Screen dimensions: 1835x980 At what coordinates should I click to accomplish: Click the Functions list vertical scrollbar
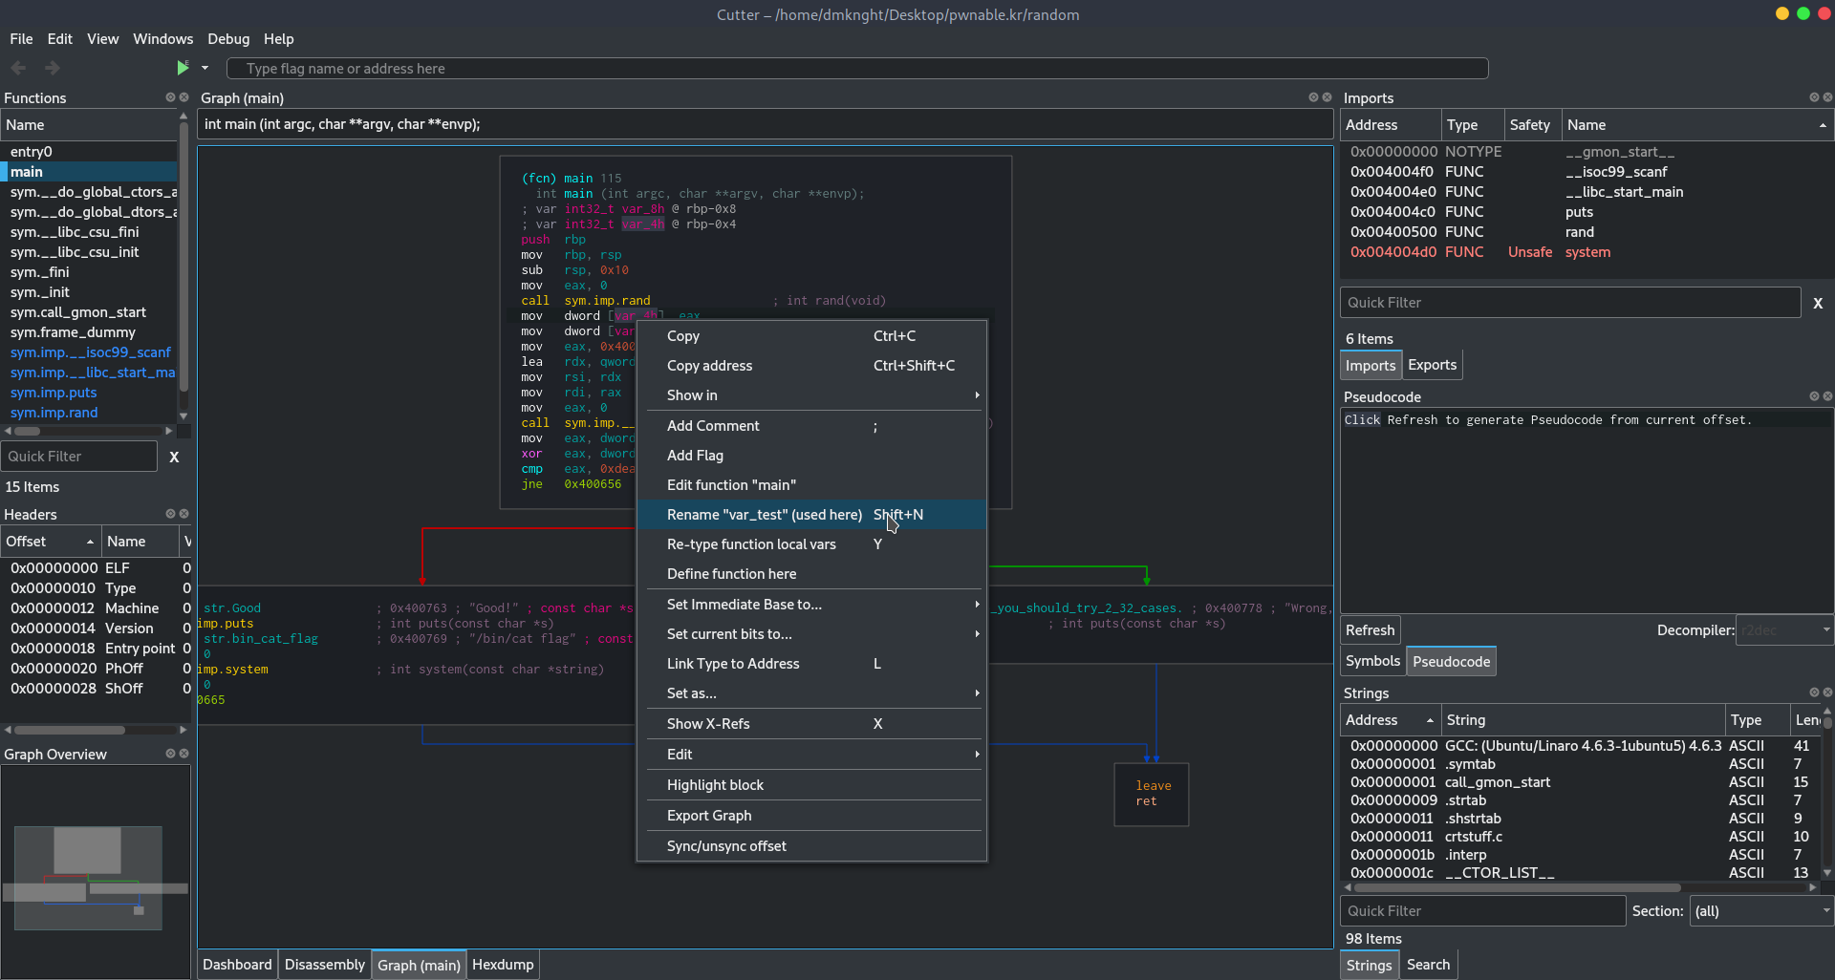coord(183,258)
